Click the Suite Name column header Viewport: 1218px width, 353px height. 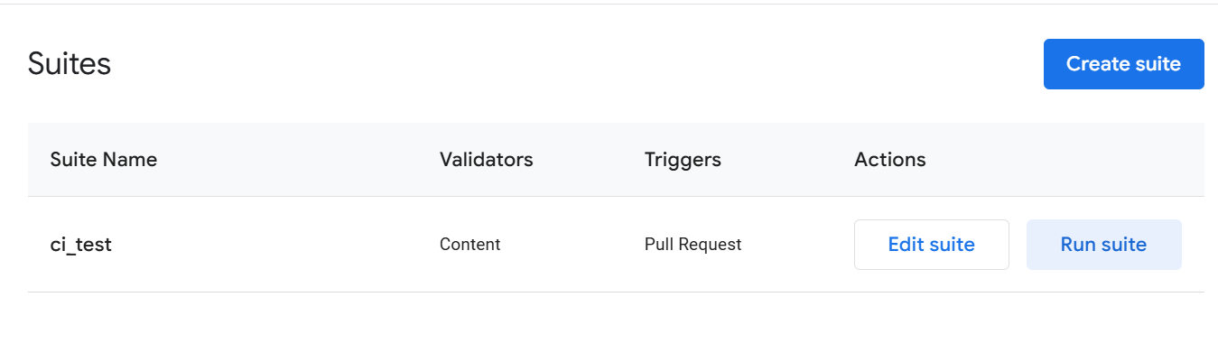coord(104,160)
